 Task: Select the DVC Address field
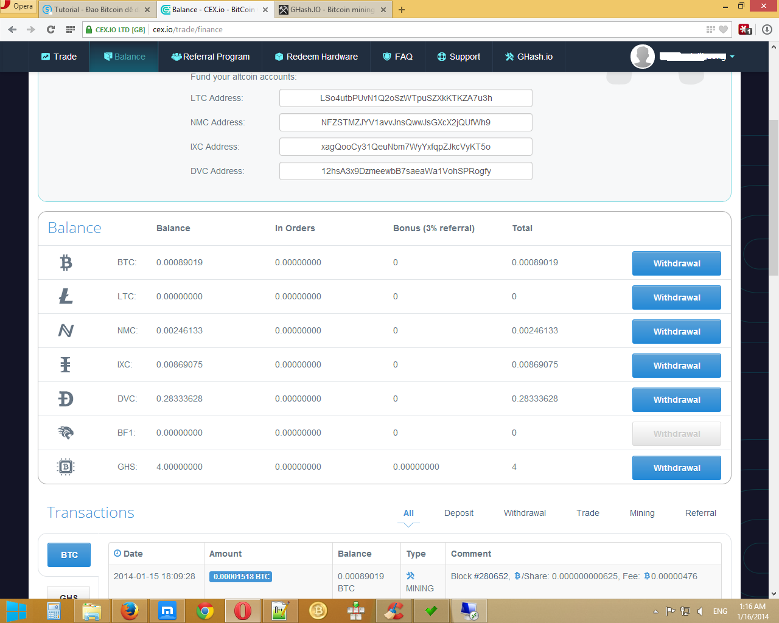[406, 171]
